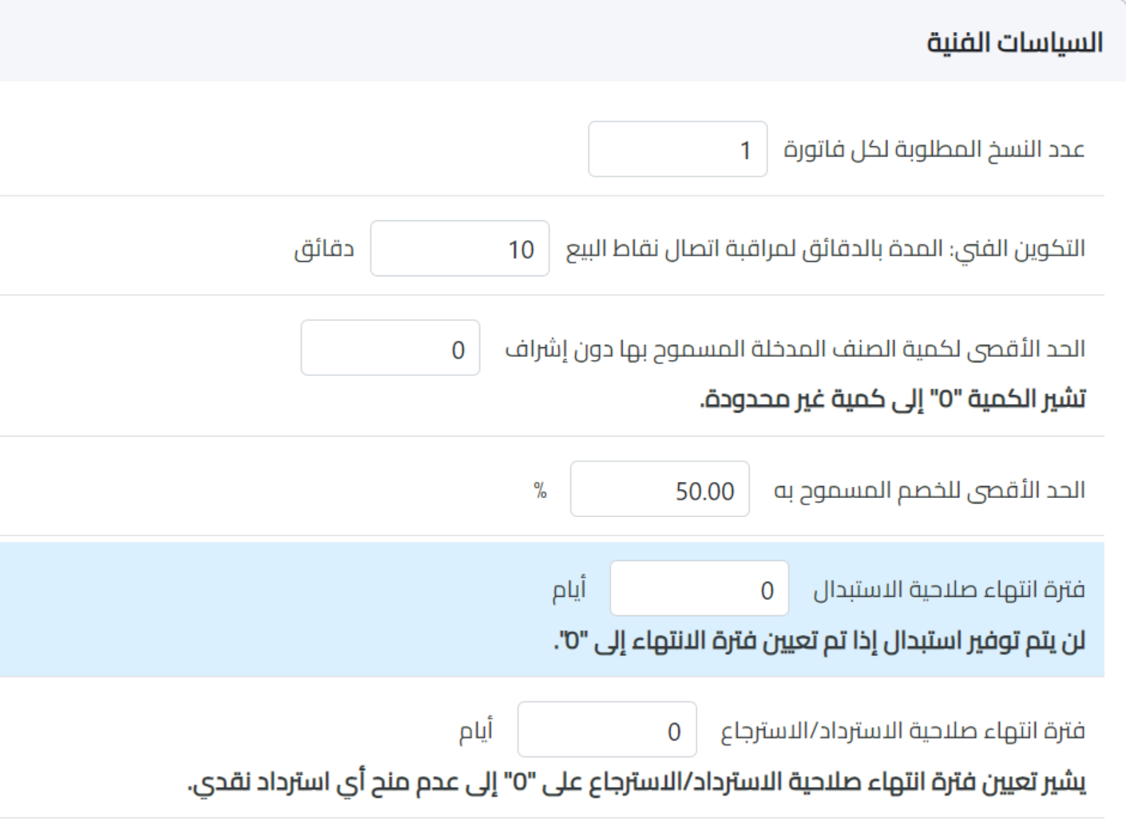The height and width of the screenshot is (834, 1126).
Task: Select the maximum unsupervised item quantity field
Action: coord(390,349)
